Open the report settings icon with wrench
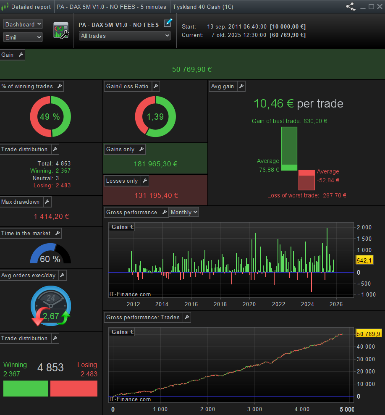 (61, 31)
